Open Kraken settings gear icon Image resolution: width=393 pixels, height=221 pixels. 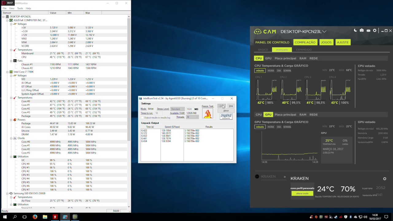pos(384,179)
